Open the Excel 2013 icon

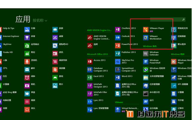(x=90, y=78)
